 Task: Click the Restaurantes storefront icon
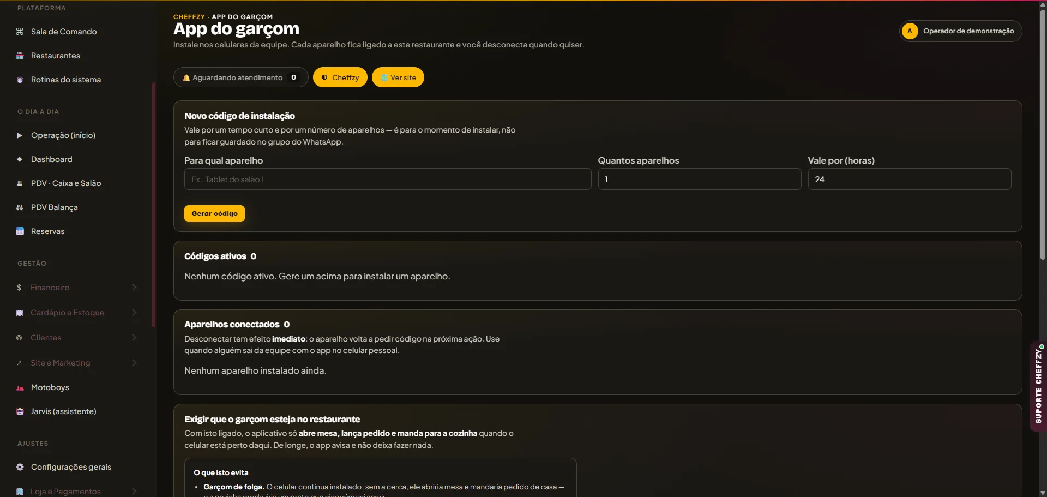click(20, 56)
